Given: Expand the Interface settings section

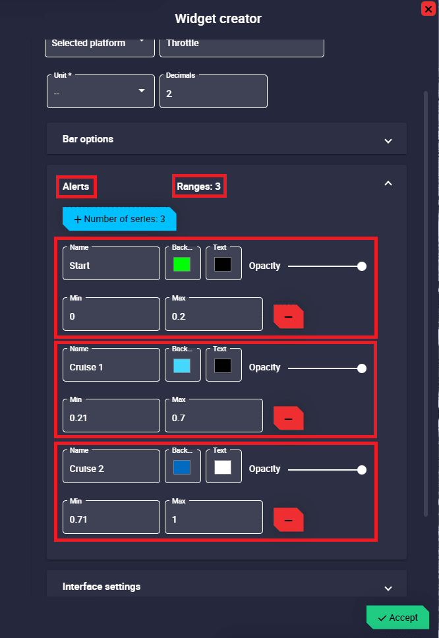Looking at the screenshot, I should coord(388,588).
